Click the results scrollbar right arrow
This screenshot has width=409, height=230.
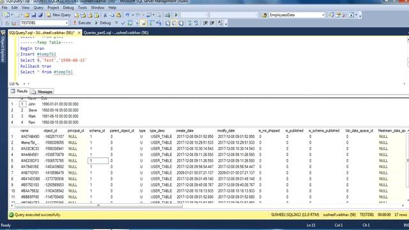click(x=403, y=206)
